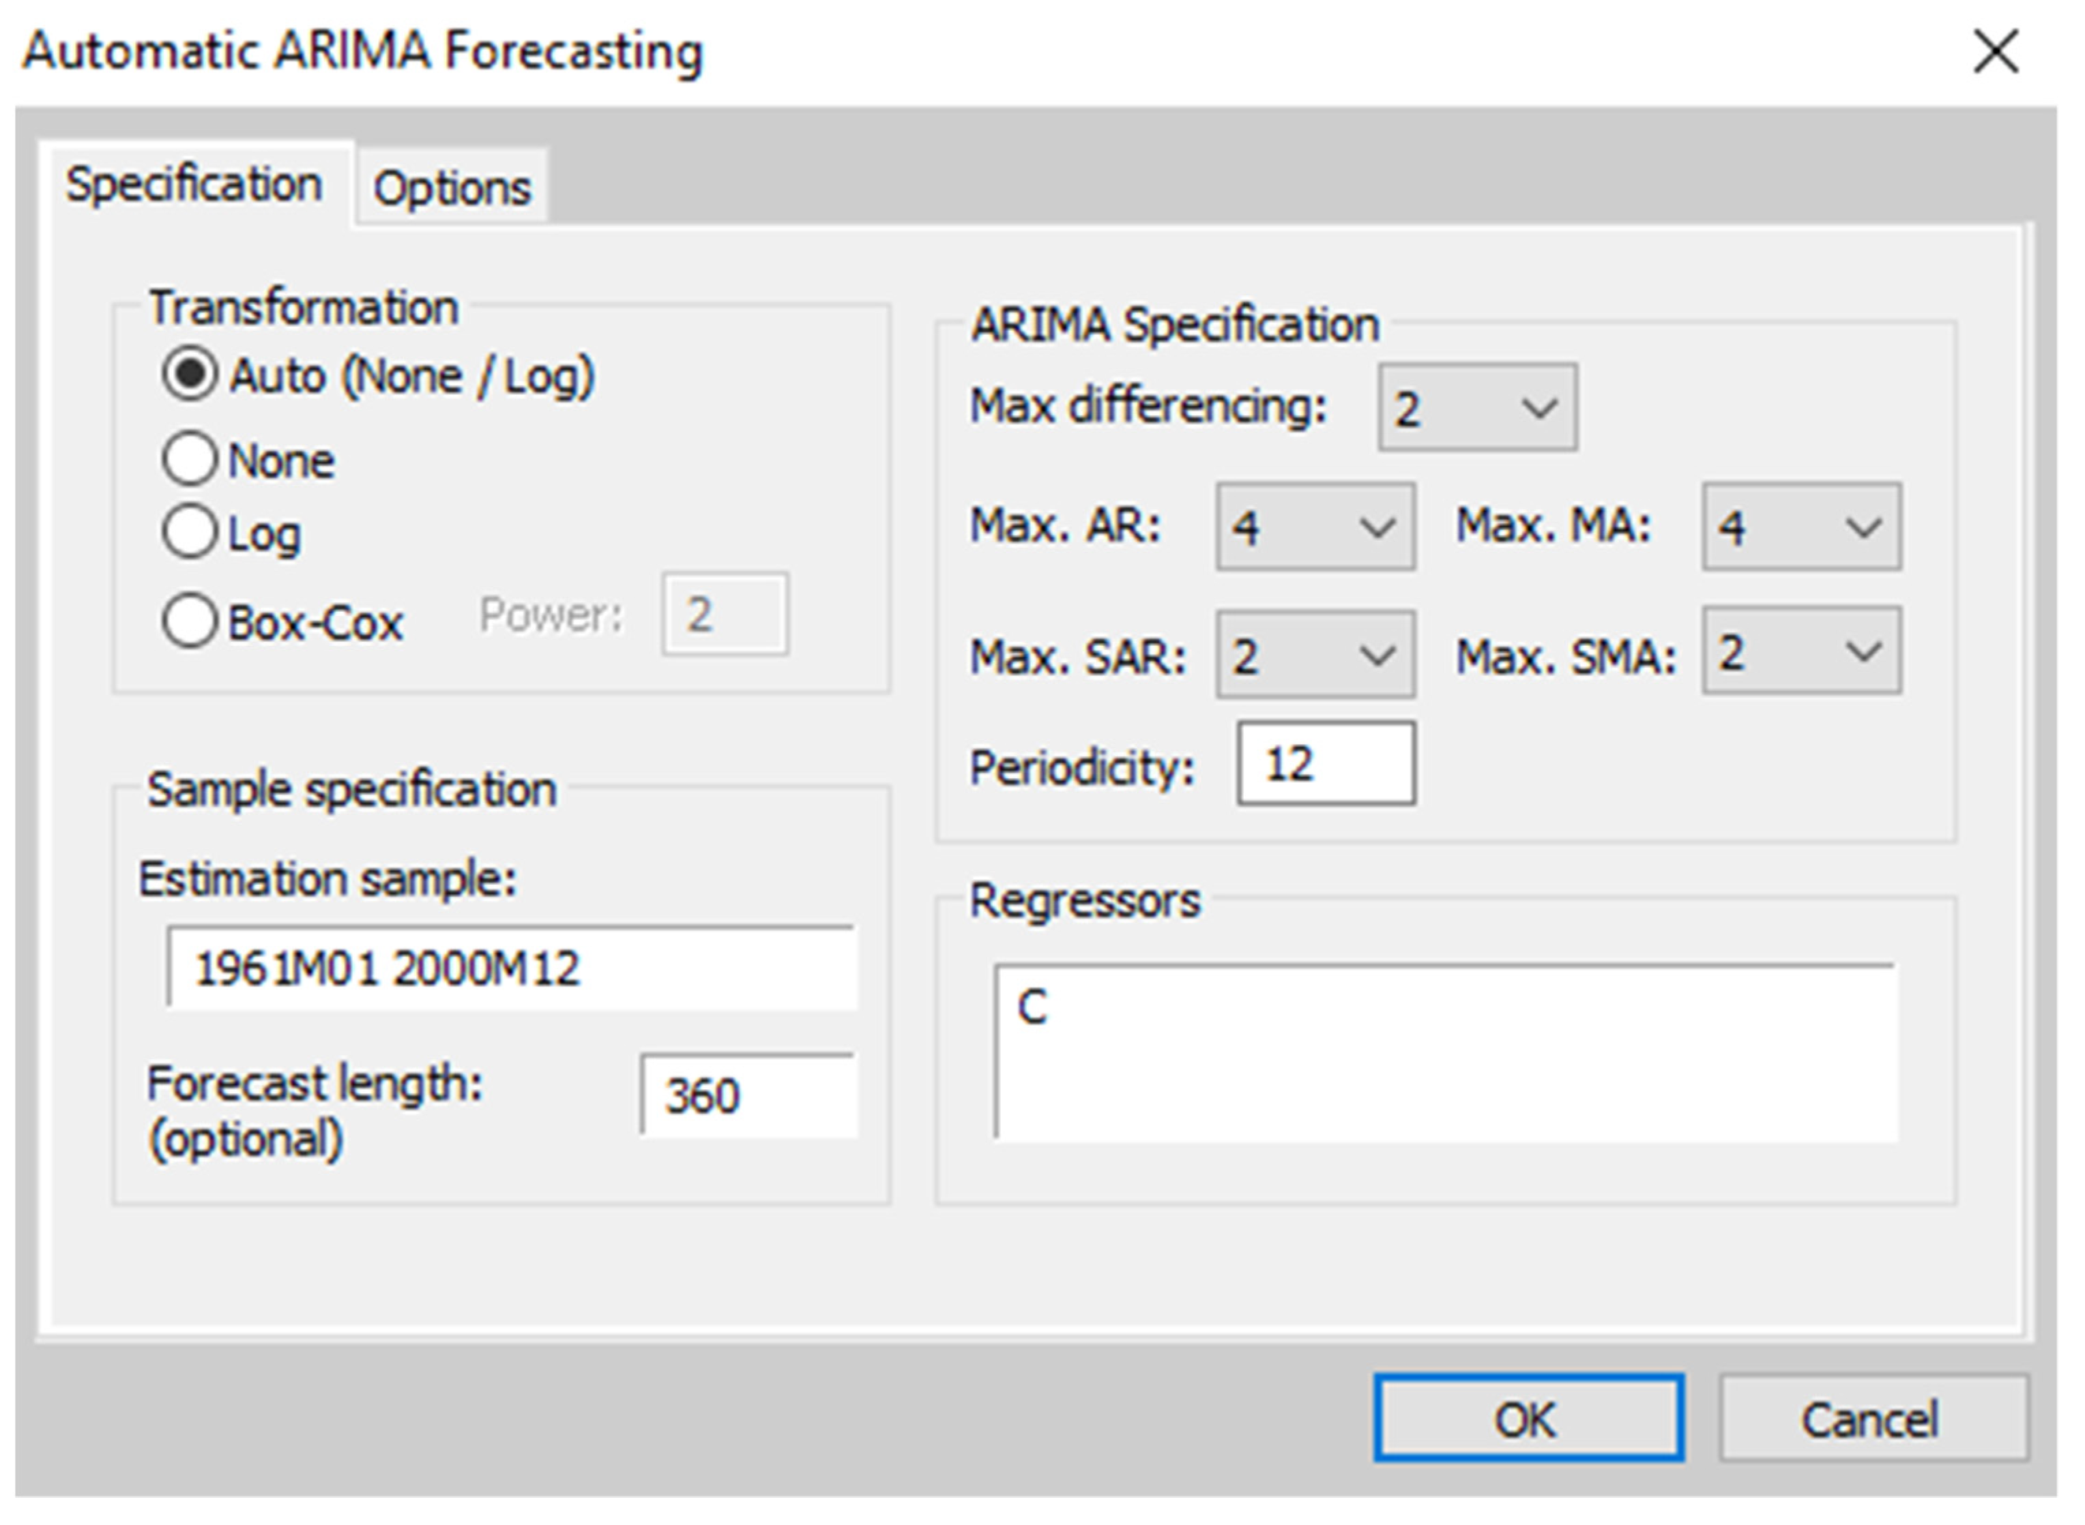Close the Automatic ARIMA Forecasting dialog
Screen dimensions: 2085x1525
point(1996,52)
